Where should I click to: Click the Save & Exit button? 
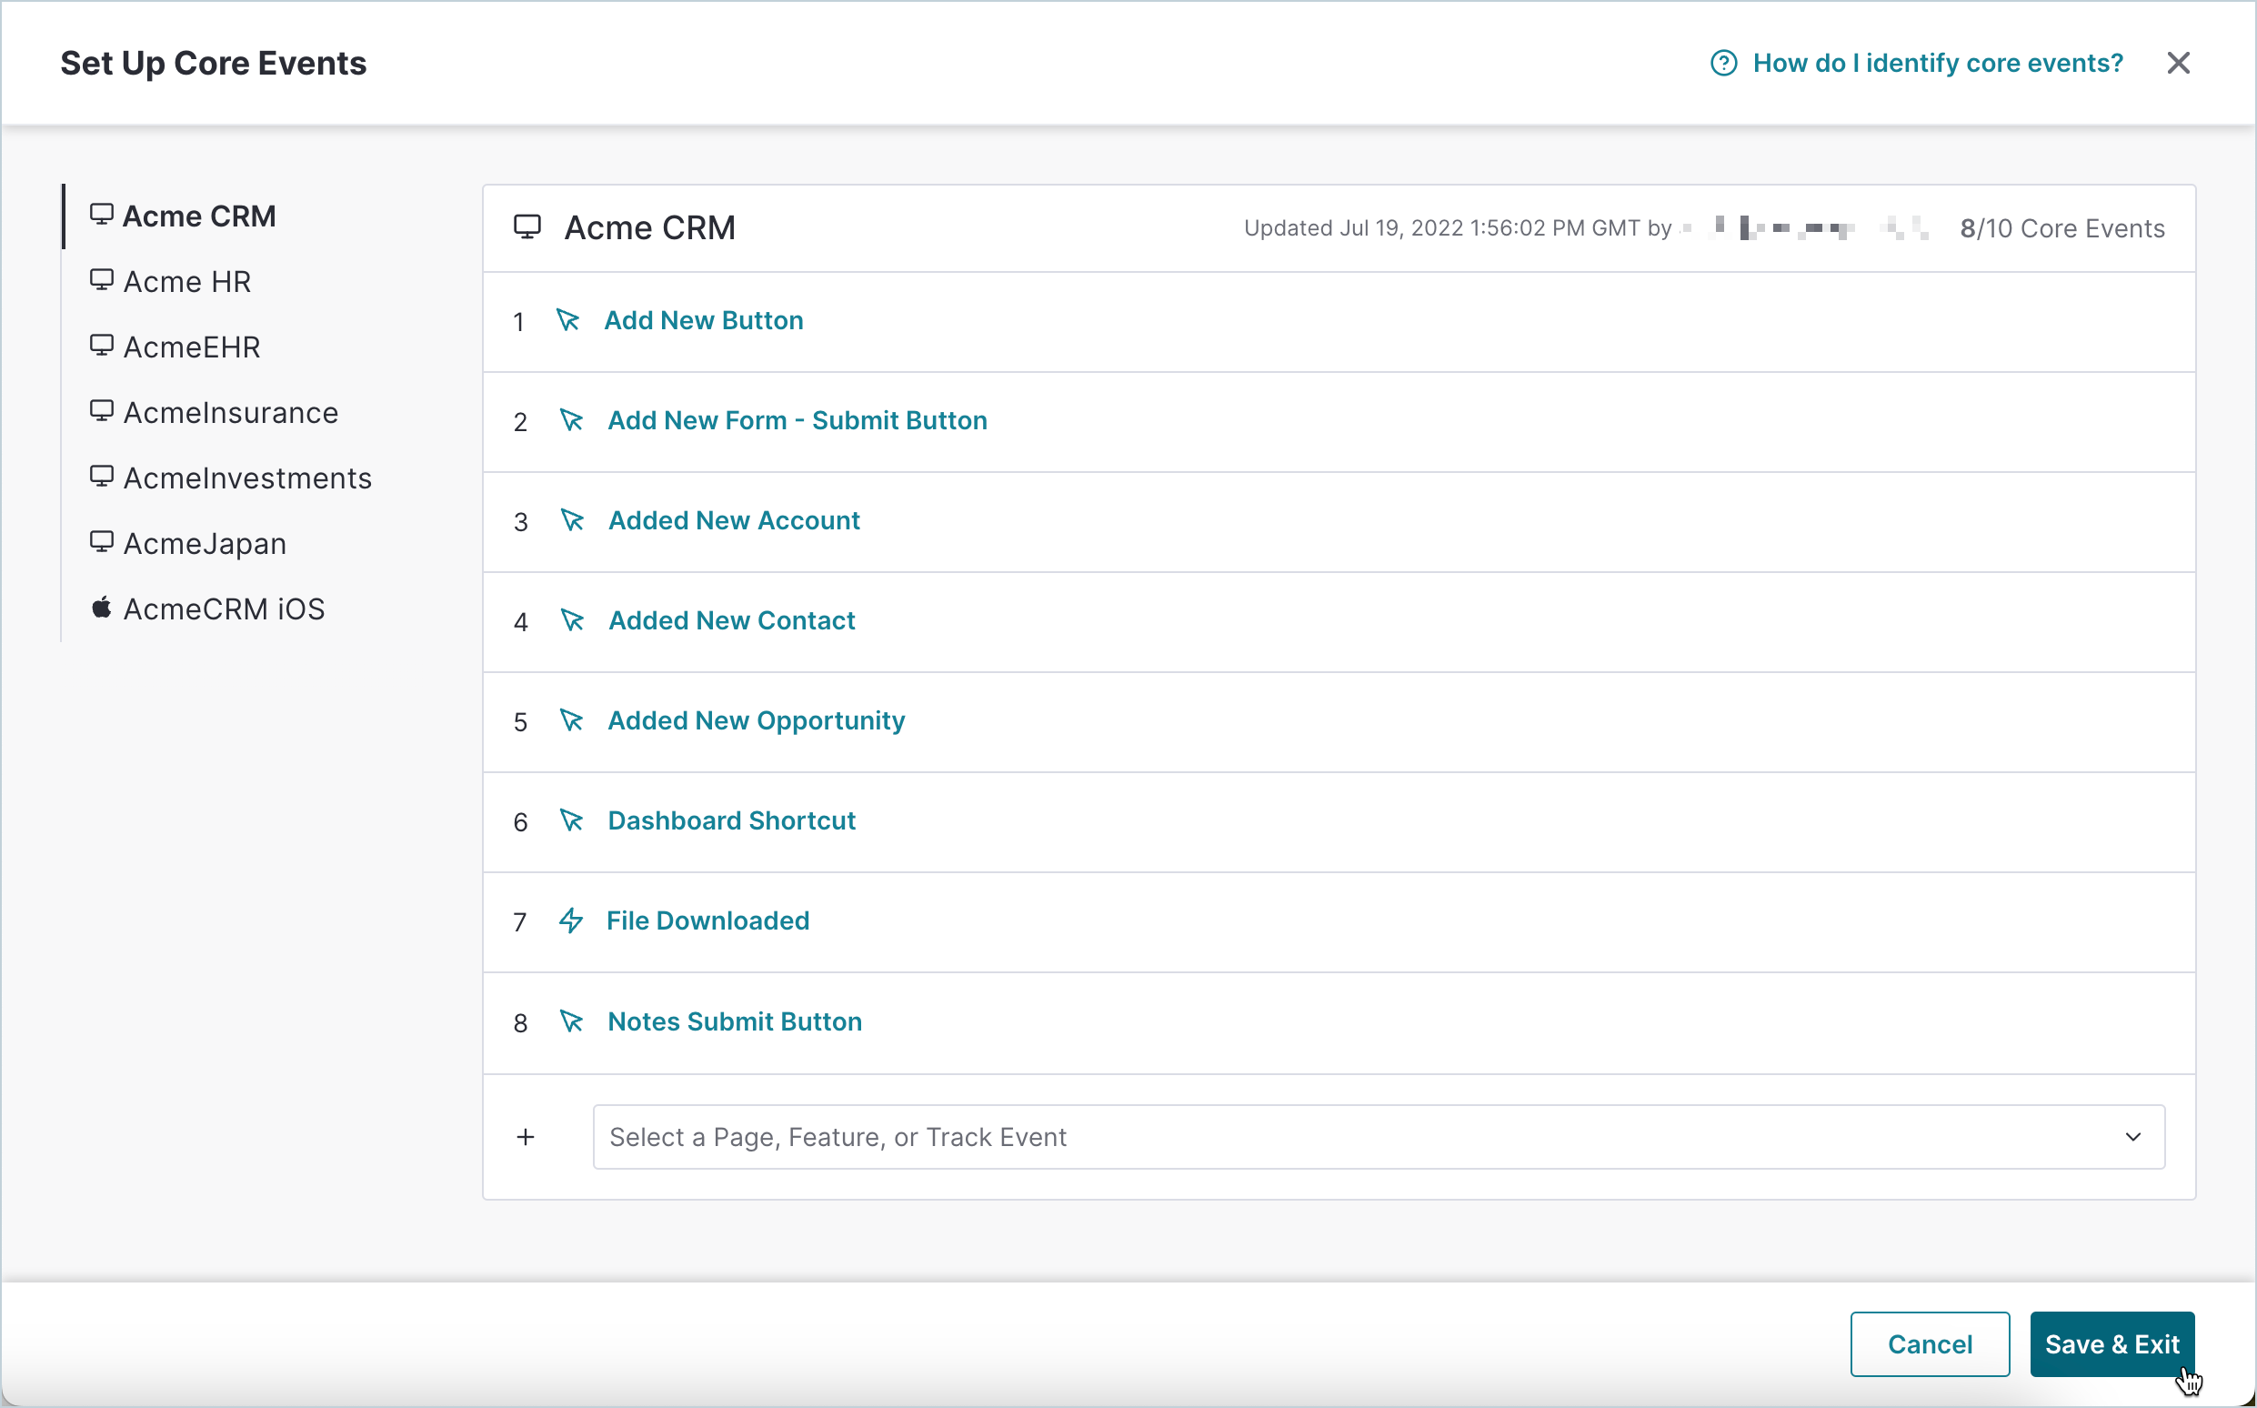2112,1343
